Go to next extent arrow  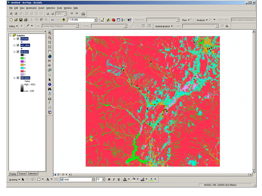[50, 65]
